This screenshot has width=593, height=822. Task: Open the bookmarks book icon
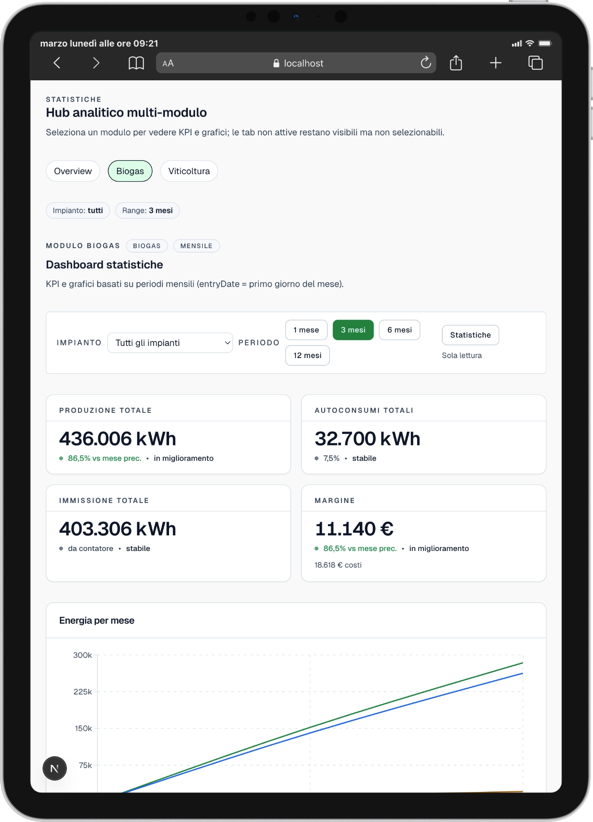136,63
